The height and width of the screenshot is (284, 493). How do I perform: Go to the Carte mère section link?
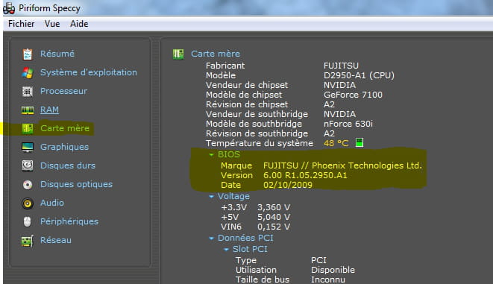65,128
